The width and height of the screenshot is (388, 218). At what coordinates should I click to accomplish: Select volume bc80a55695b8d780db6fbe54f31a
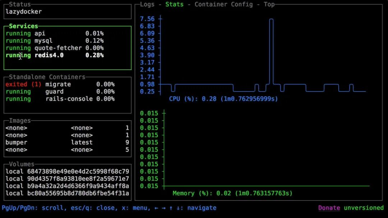pyautogui.click(x=67, y=193)
